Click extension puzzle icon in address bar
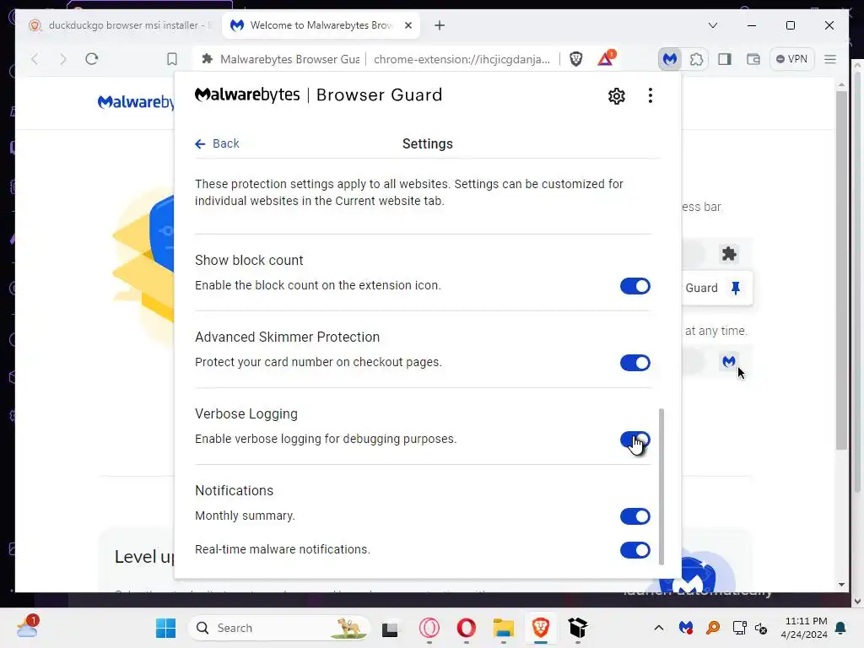Viewport: 864px width, 648px height. coord(208,59)
